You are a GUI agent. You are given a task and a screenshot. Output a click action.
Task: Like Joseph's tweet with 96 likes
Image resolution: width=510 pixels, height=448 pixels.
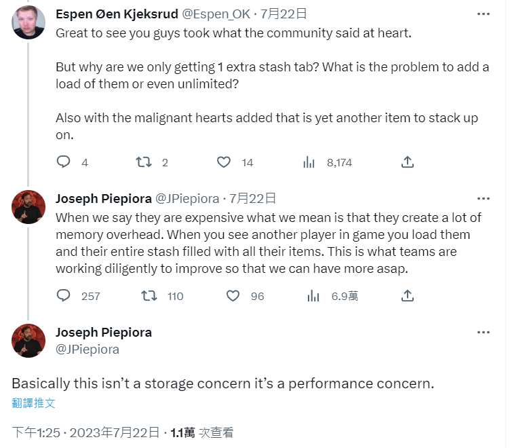point(233,295)
